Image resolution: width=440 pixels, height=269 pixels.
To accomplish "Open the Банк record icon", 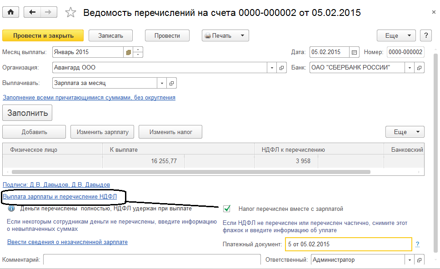I will pyautogui.click(x=419, y=68).
